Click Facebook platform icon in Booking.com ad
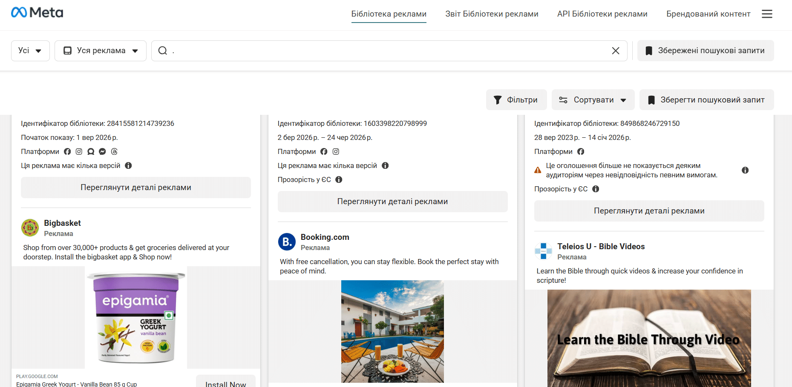792x387 pixels. [x=324, y=151]
